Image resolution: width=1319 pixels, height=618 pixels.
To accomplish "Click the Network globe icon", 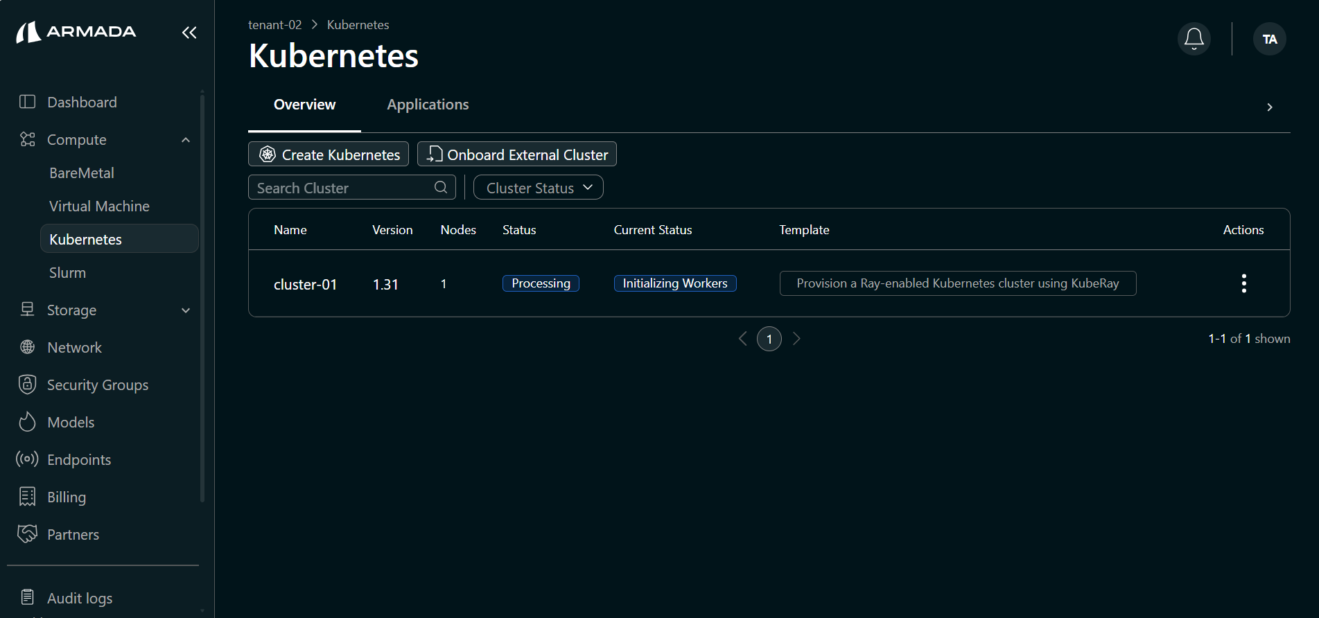I will click(28, 347).
